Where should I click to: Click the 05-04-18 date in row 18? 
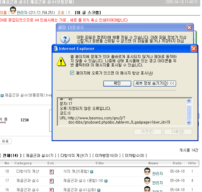[x=177, y=171]
